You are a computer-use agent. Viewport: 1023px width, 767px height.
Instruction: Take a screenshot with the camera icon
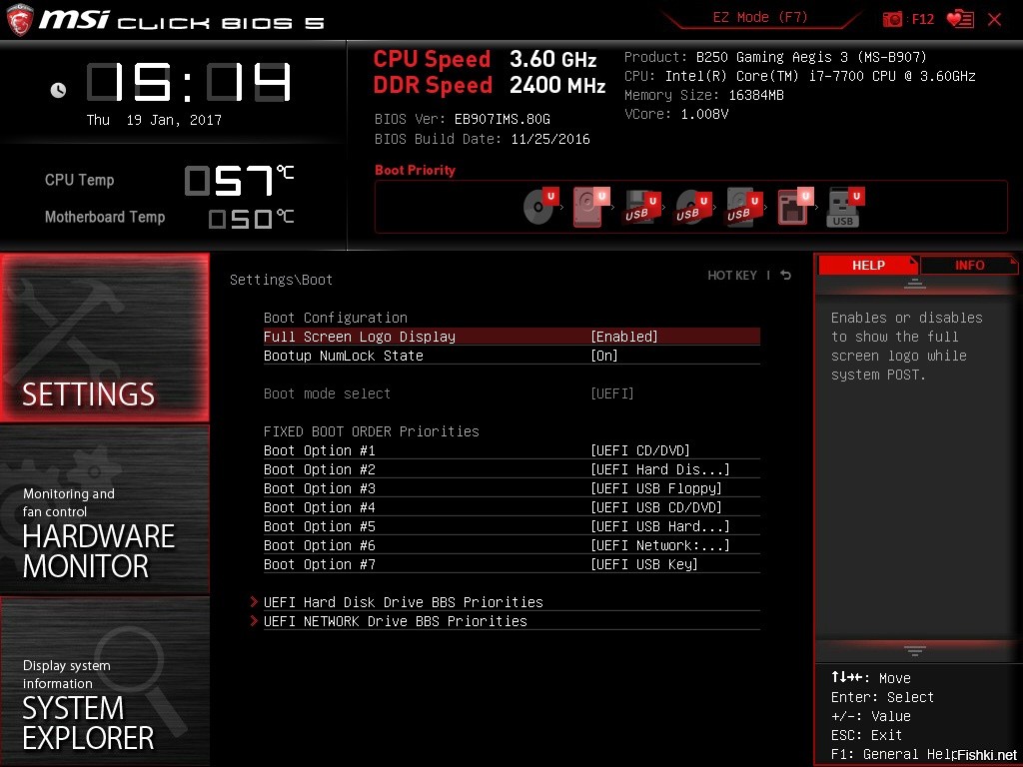[892, 19]
